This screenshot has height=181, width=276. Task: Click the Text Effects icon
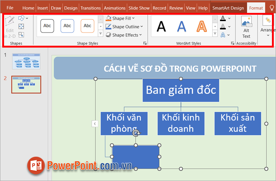click(223, 35)
